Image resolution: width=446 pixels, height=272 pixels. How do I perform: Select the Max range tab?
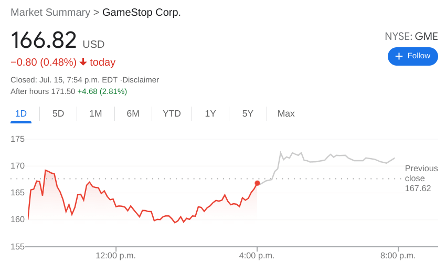coord(286,113)
